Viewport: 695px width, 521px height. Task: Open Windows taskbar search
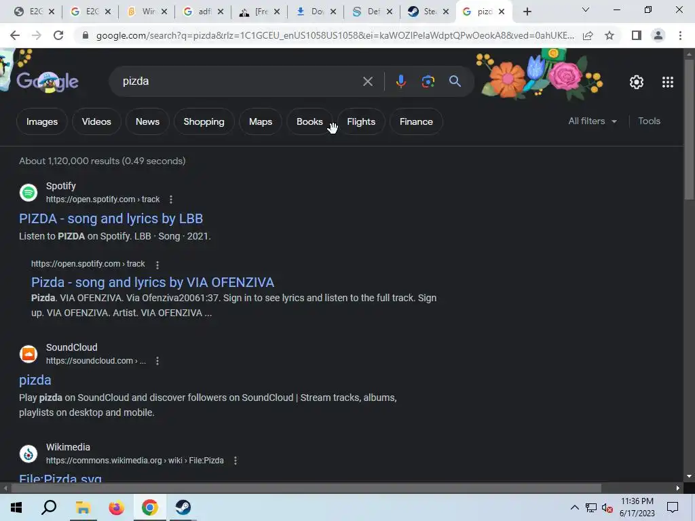(x=49, y=507)
